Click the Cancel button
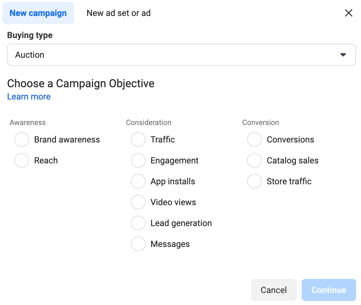 [273, 290]
